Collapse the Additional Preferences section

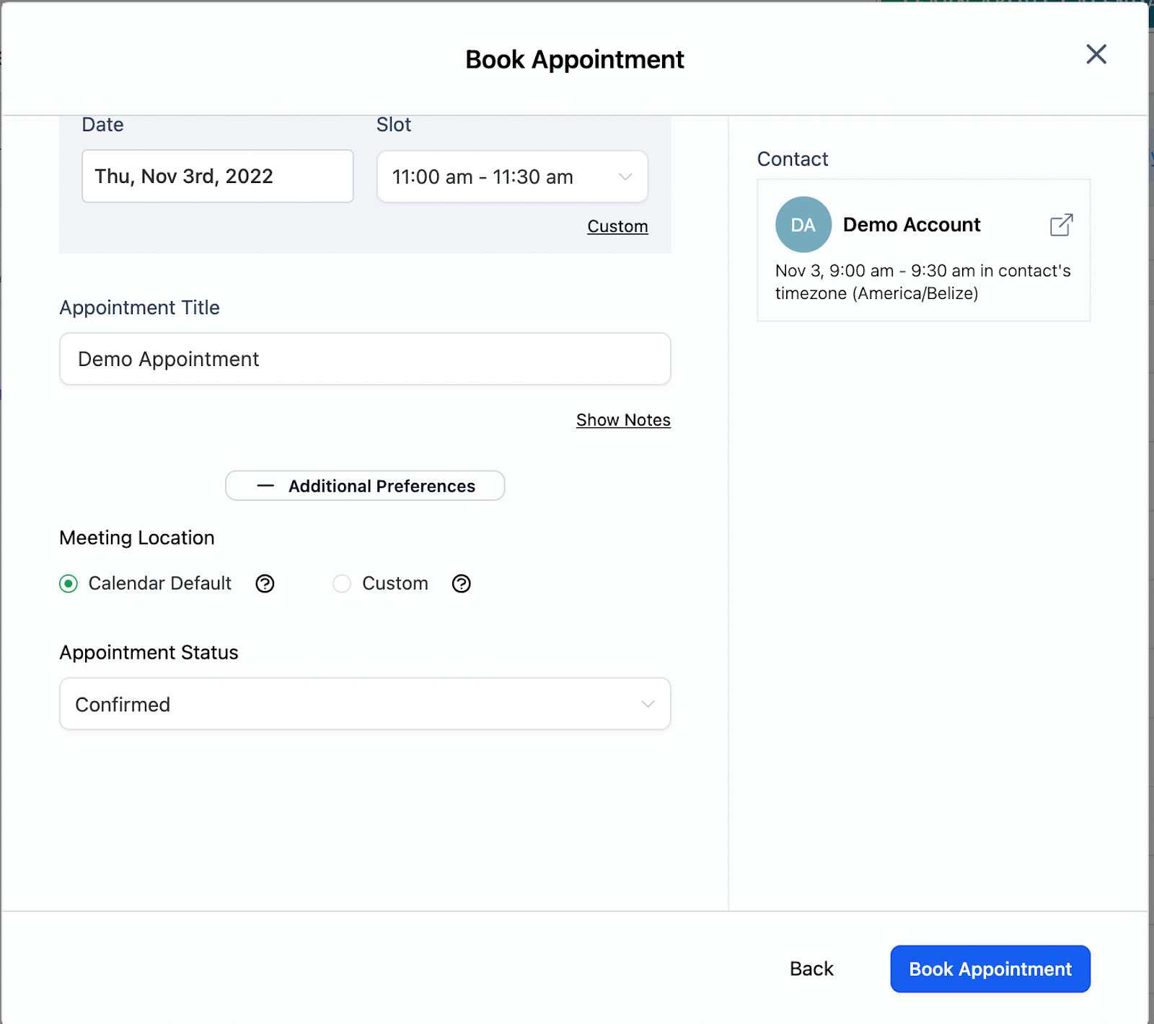pos(365,486)
